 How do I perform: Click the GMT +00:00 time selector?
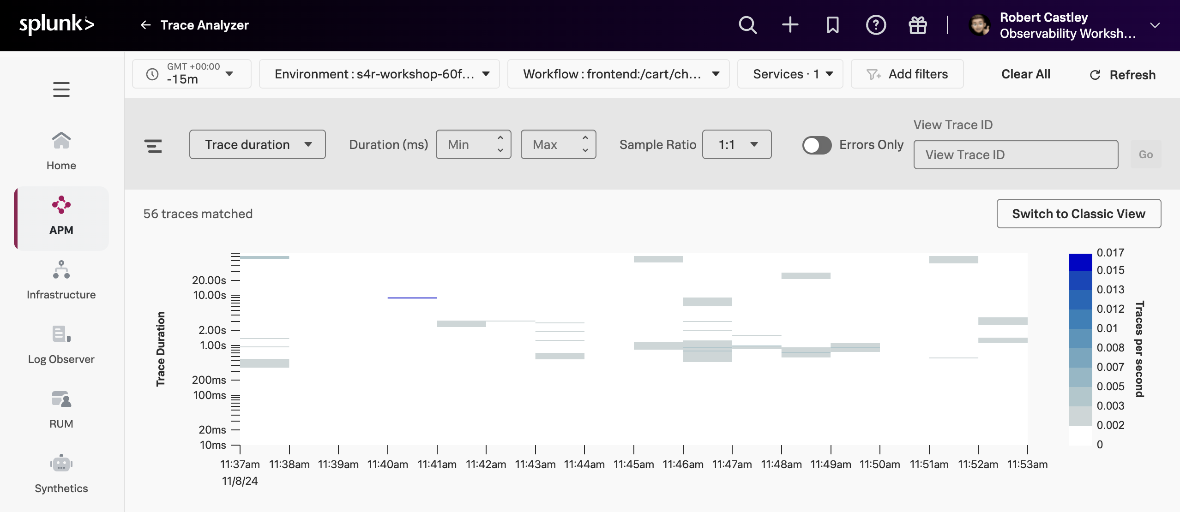tap(191, 73)
